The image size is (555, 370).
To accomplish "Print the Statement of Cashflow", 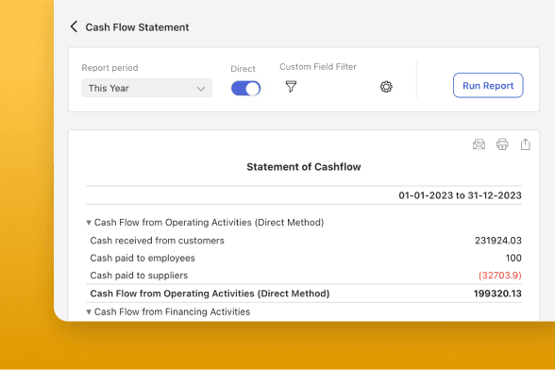I will click(x=502, y=144).
